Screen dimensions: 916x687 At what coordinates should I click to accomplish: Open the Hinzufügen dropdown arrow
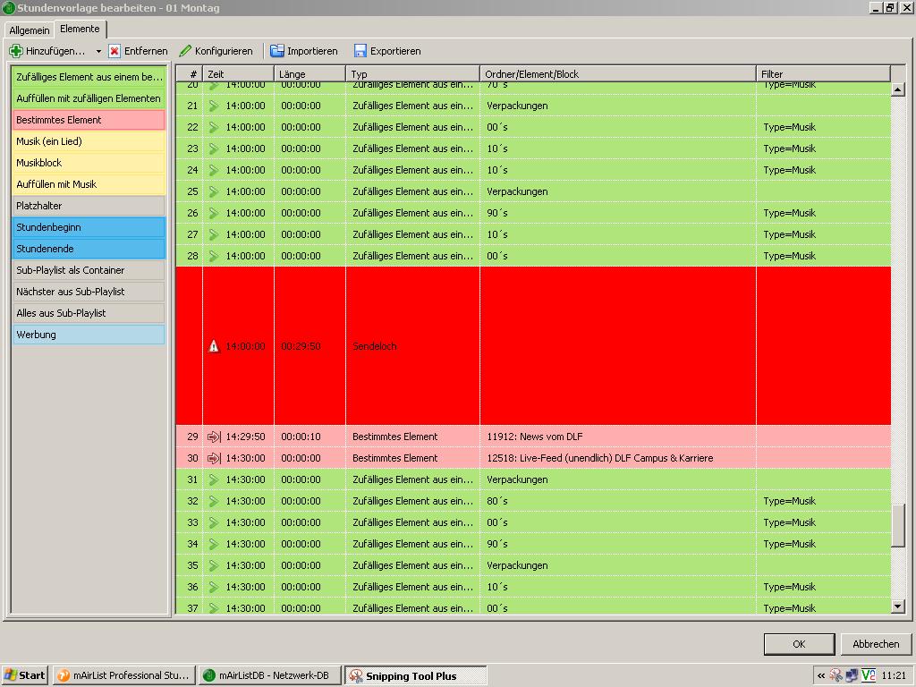coord(98,52)
